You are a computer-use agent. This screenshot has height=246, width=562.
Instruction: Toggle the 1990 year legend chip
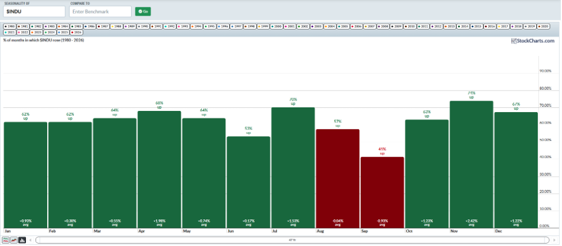143,27
